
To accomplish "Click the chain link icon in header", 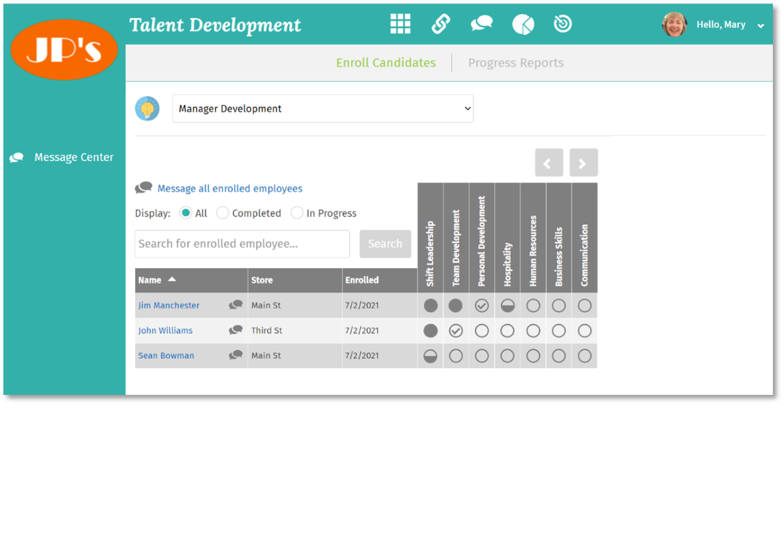I will (440, 24).
